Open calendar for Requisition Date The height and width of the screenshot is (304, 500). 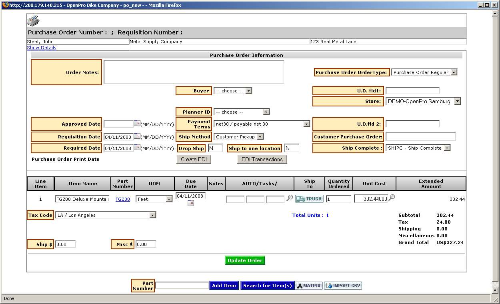[x=137, y=136]
